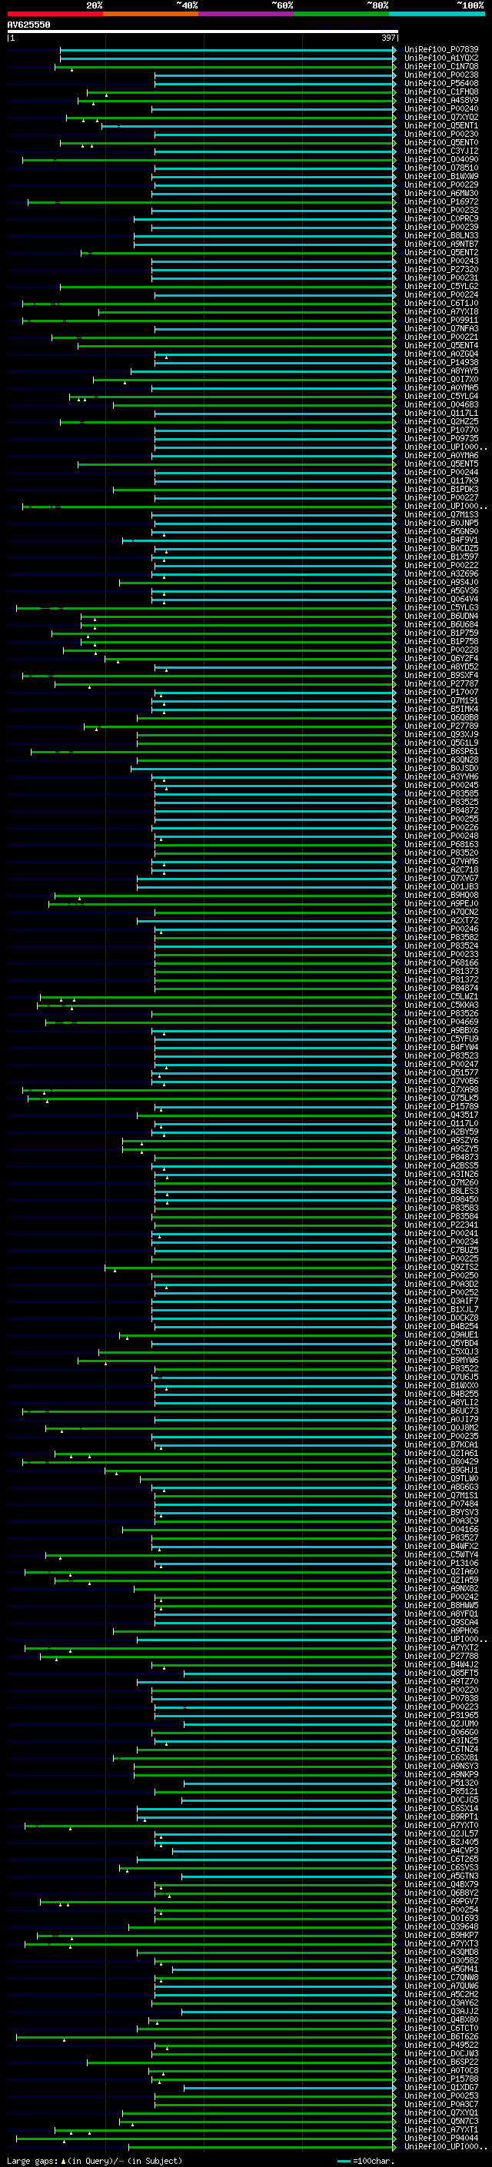This screenshot has height=2167, width=492.
Task: Pick the UniRef100_Q5ENT5 hit name
Action: 440,464
